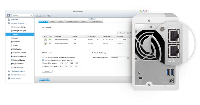The height and width of the screenshot is (105, 200).
Task: Open Backup / Restore section
Action: [20, 56]
